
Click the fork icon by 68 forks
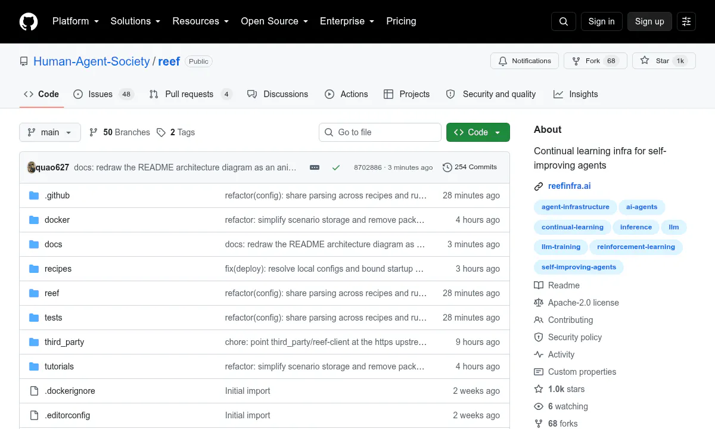(x=539, y=424)
